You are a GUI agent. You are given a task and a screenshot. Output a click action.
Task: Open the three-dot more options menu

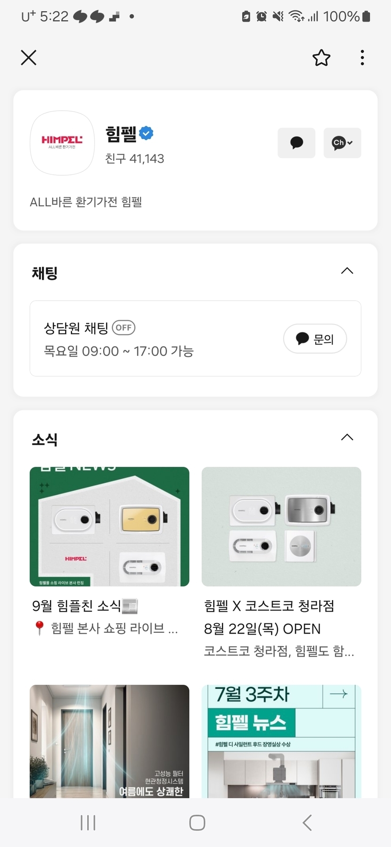coord(362,58)
